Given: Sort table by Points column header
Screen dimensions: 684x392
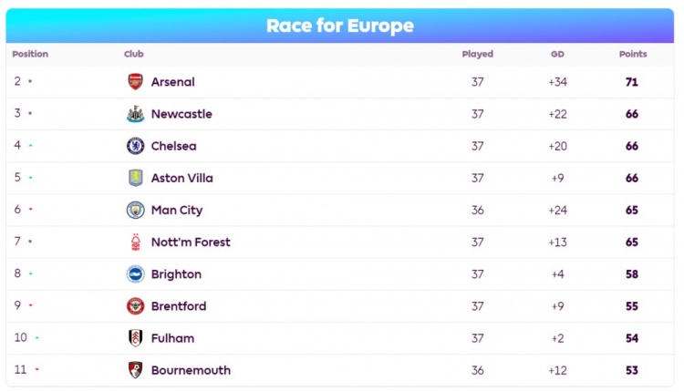Looking at the screenshot, I should [x=633, y=55].
